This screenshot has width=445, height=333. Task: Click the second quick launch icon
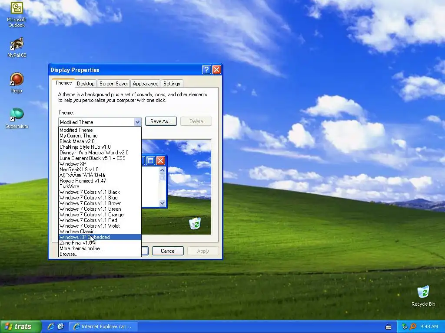(x=61, y=326)
